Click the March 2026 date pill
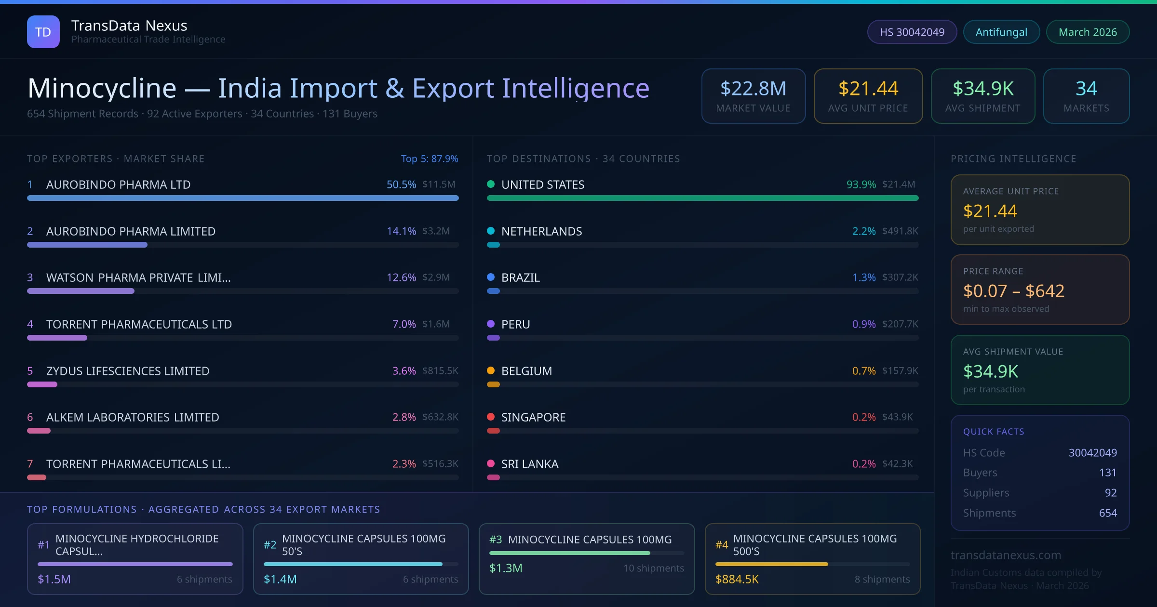Screen dimensions: 1157x607 (x=1087, y=32)
